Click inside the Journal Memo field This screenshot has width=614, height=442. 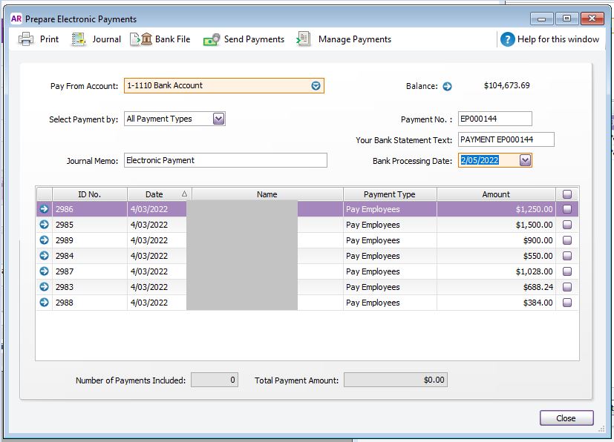click(x=223, y=159)
